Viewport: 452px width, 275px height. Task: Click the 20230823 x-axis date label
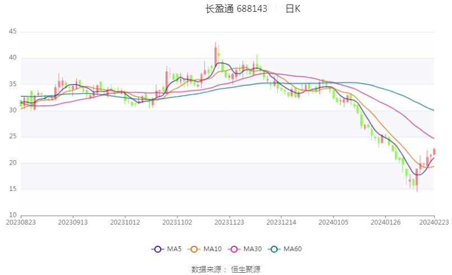(x=21, y=222)
